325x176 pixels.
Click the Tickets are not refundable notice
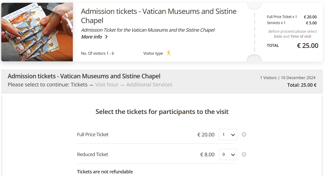click(105, 172)
